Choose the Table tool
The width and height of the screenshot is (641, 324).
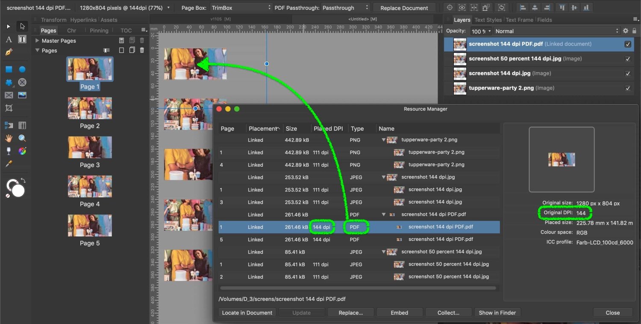(22, 125)
